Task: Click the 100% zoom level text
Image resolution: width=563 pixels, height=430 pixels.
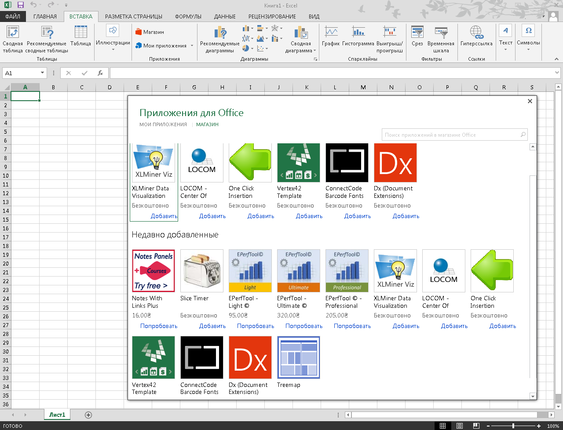Action: (x=553, y=426)
